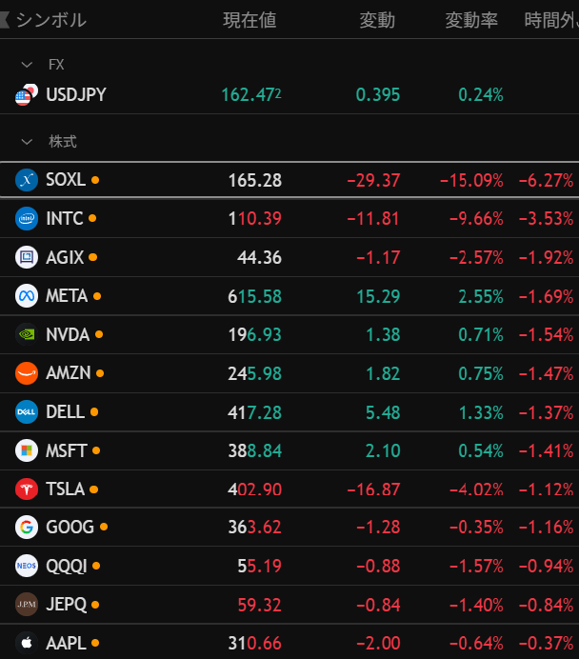Click the SOXL after-hours −6.27%
Image resolution: width=579 pixels, height=659 pixels.
(x=547, y=181)
